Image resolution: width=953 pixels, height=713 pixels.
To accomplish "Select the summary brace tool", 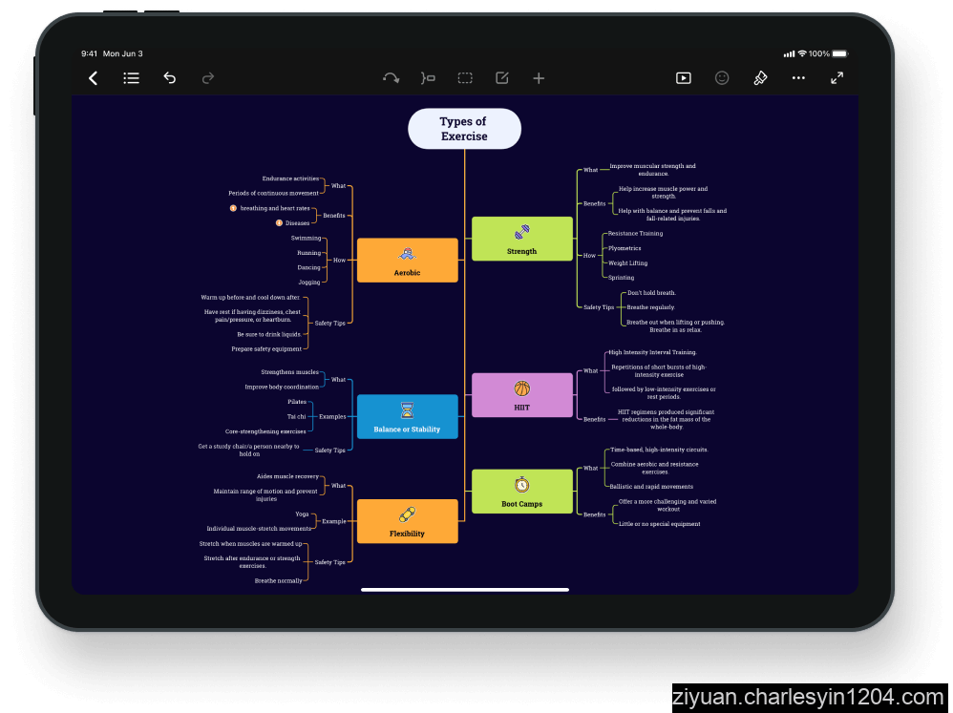I will click(x=427, y=78).
